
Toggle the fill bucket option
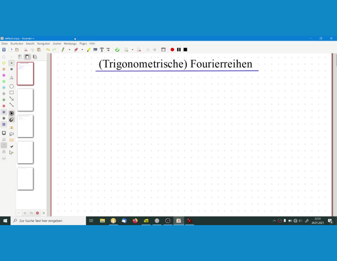(12, 78)
